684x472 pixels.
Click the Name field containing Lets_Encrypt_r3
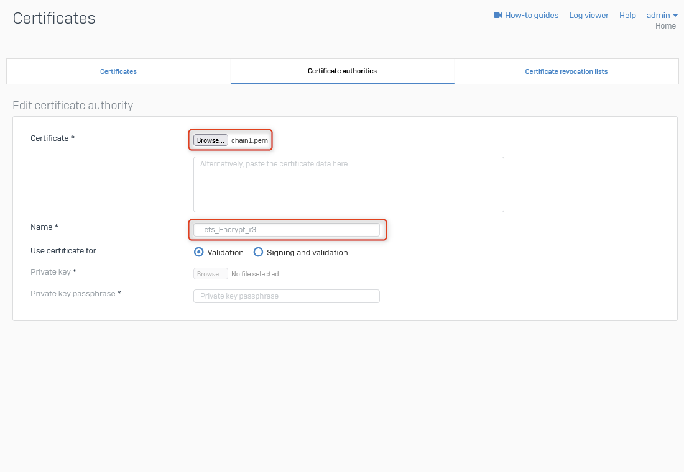click(x=286, y=230)
